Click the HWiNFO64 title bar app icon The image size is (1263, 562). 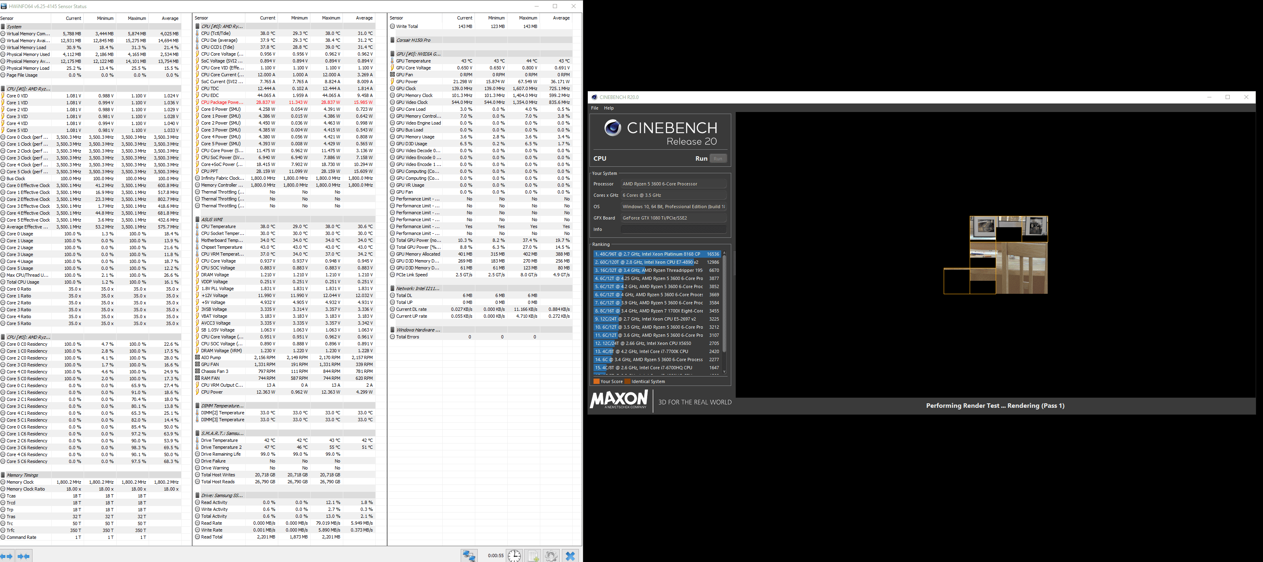pos(4,6)
